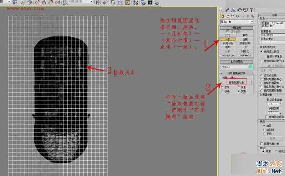Click the Rendered Frame Window icon
285x176 pixels.
(150, 2)
